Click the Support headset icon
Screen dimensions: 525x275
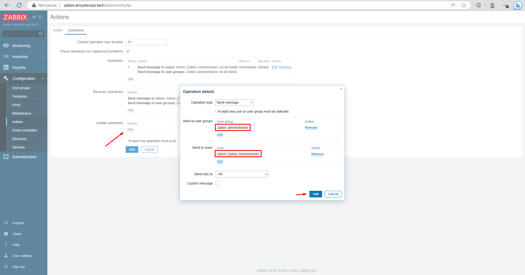click(6, 223)
